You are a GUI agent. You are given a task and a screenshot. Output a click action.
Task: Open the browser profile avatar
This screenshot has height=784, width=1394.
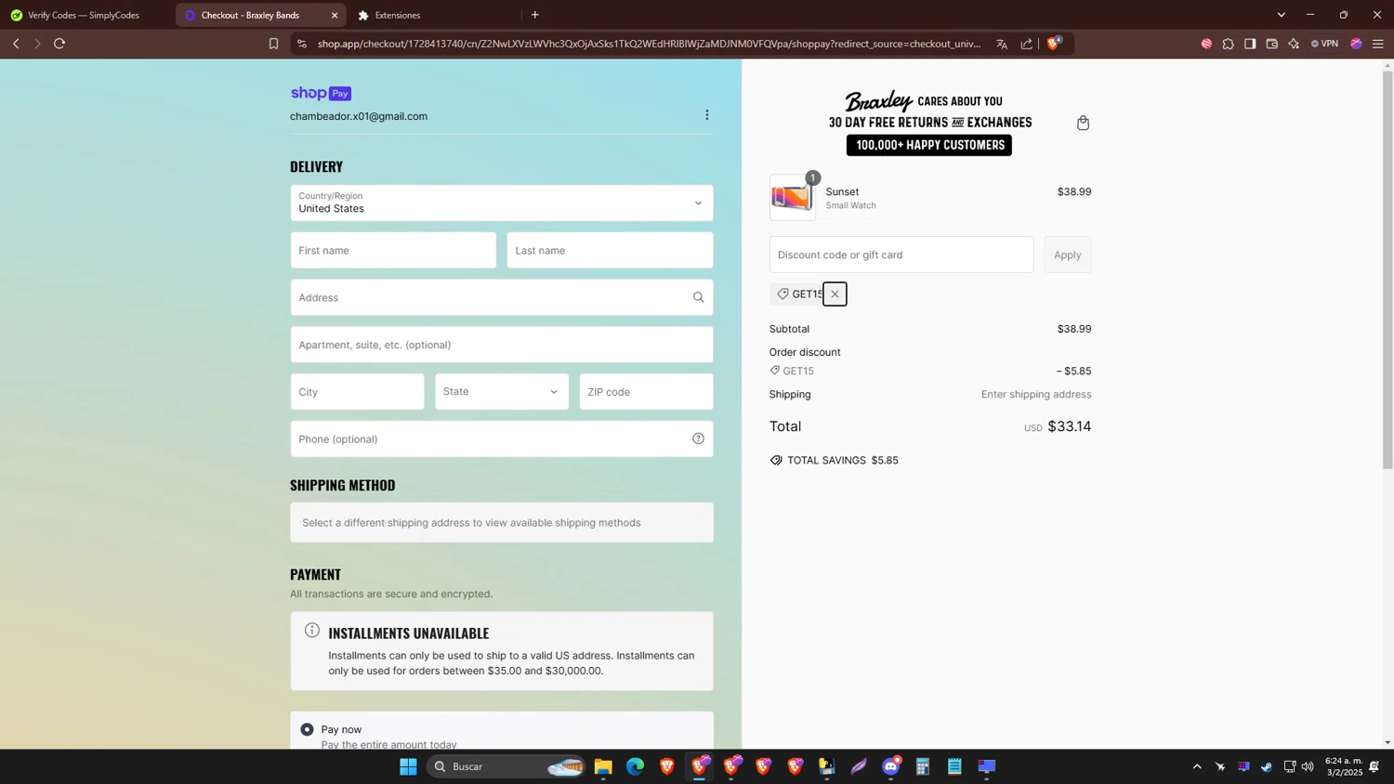pyautogui.click(x=1357, y=44)
